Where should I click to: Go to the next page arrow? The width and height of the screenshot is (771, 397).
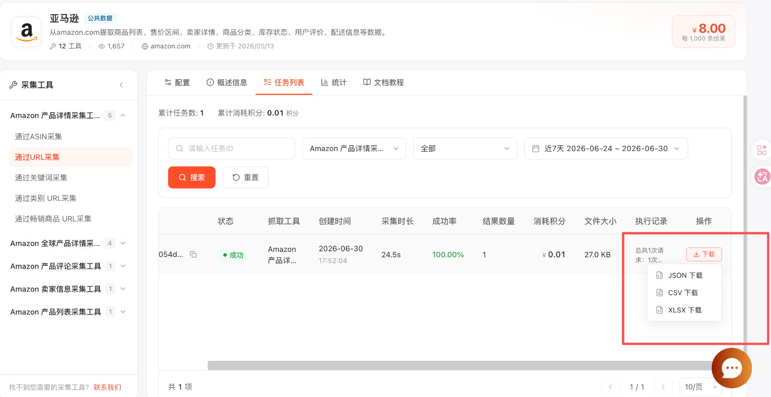pyautogui.click(x=663, y=387)
